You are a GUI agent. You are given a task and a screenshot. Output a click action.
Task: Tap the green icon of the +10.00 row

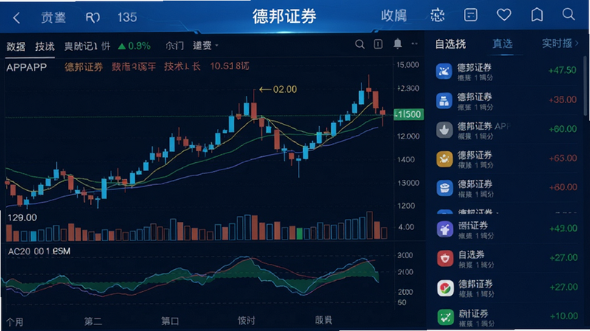point(445,317)
